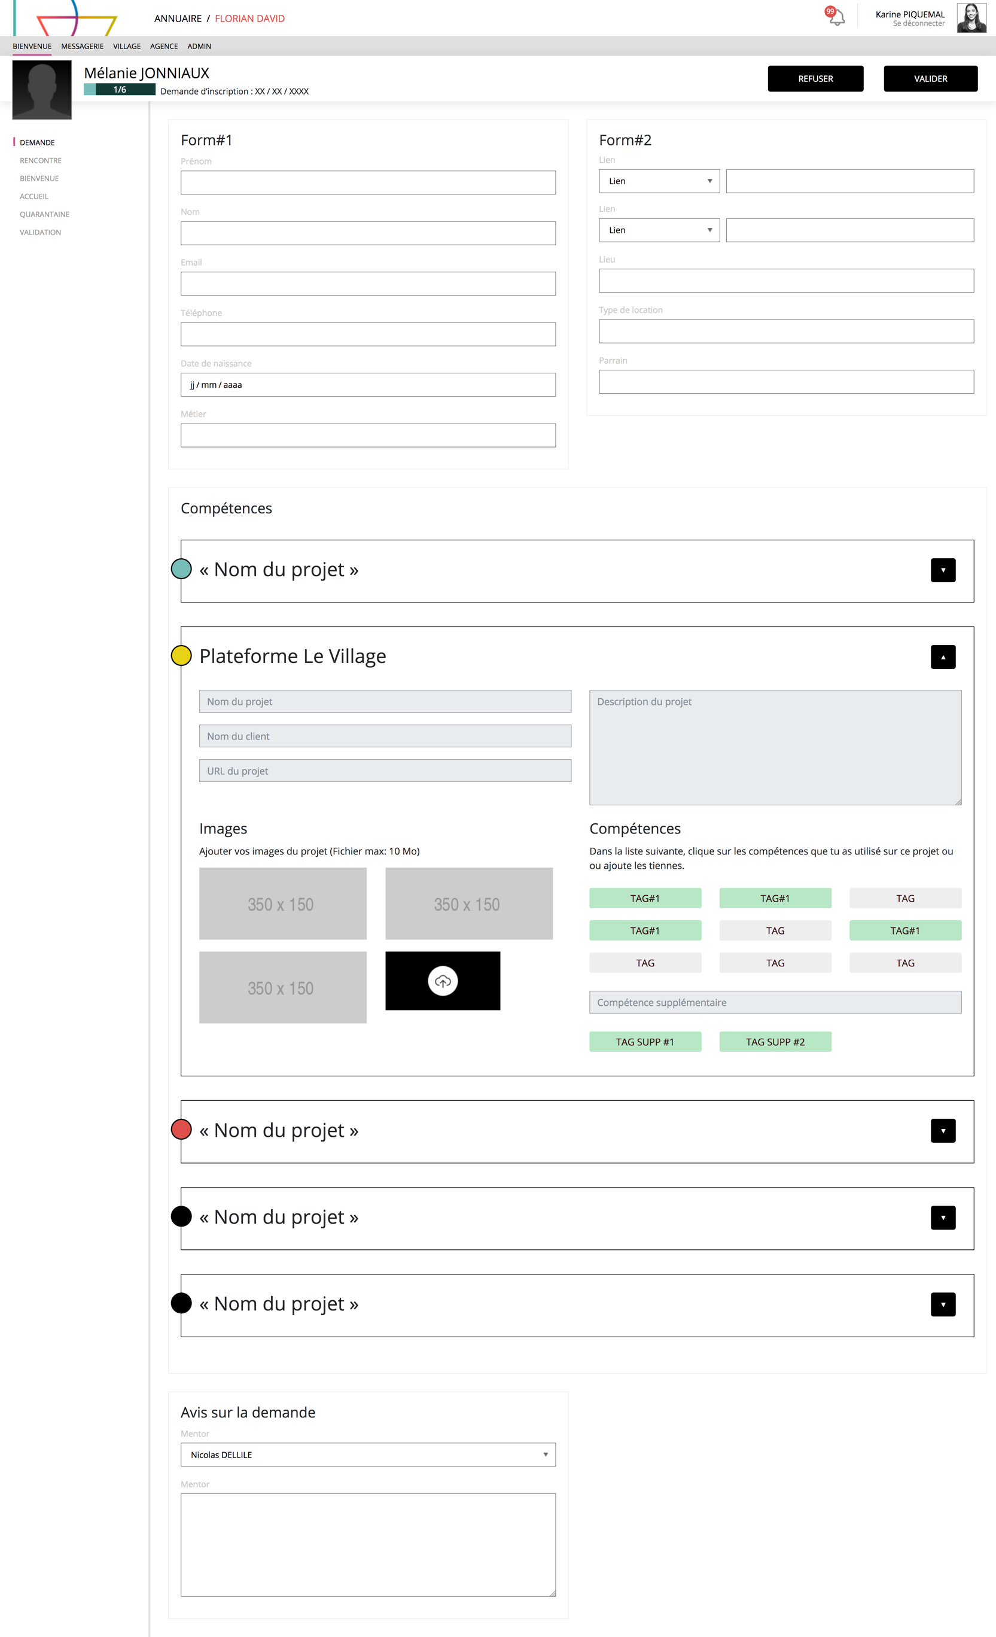
Task: Expand the first Nom du projet panel
Action: click(x=942, y=570)
